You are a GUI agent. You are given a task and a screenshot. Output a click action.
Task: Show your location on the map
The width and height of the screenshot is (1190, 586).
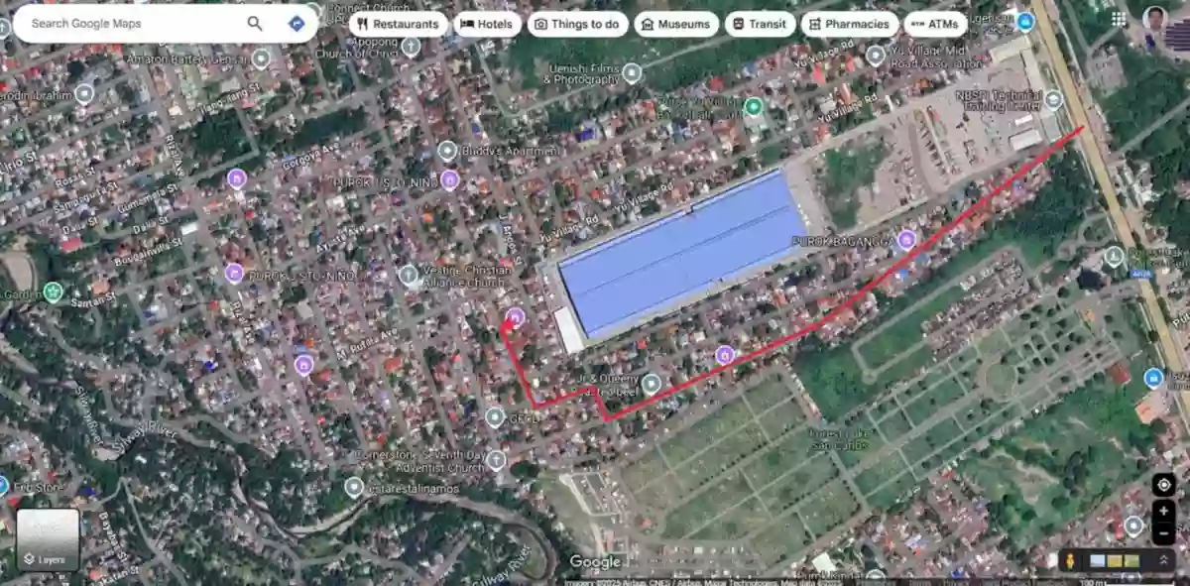coord(1163,485)
